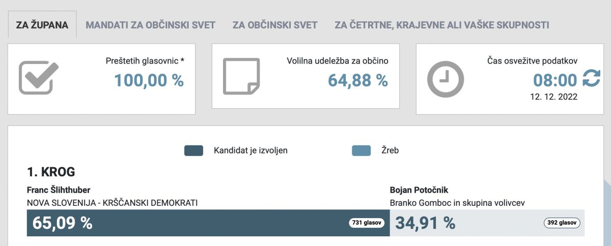Image resolution: width=611 pixels, height=246 pixels.
Task: Open the MANDATI ZA OBČINSKI SVET tab
Action: click(151, 25)
